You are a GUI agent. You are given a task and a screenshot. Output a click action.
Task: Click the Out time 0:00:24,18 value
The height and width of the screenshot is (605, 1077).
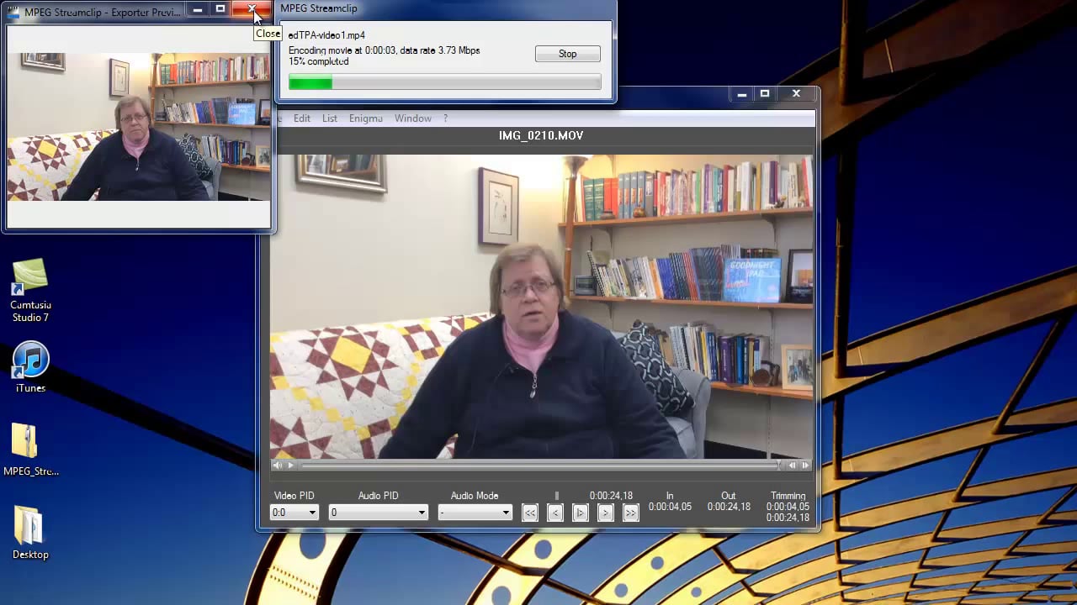pyautogui.click(x=729, y=507)
